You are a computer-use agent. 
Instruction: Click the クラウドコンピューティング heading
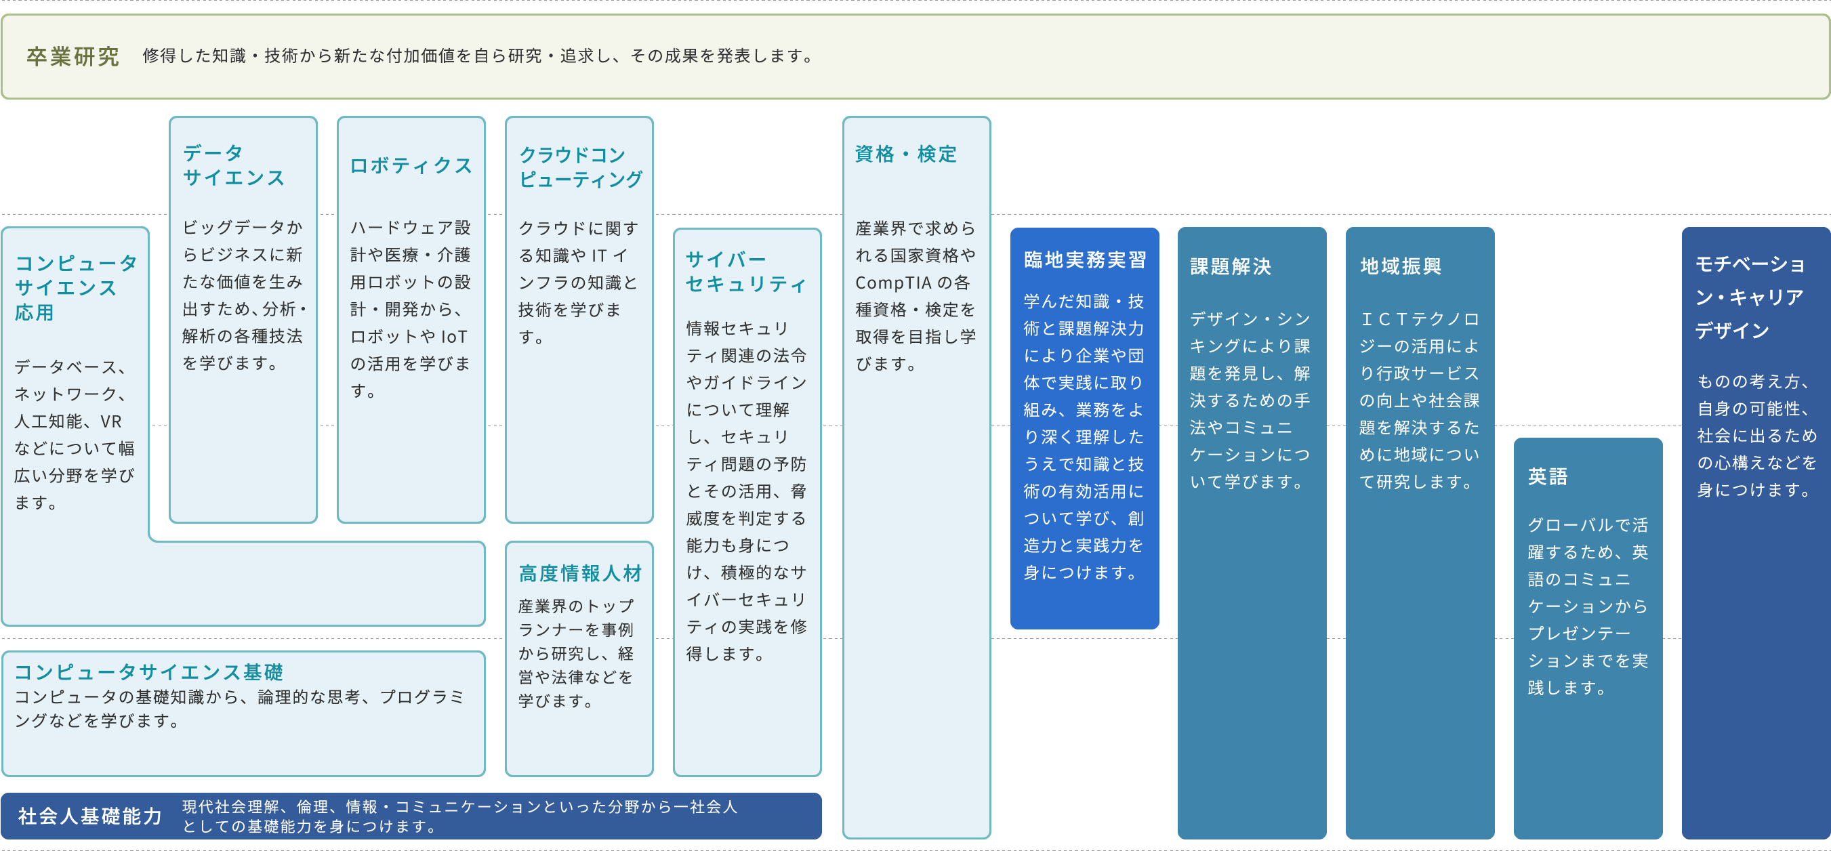tap(579, 167)
